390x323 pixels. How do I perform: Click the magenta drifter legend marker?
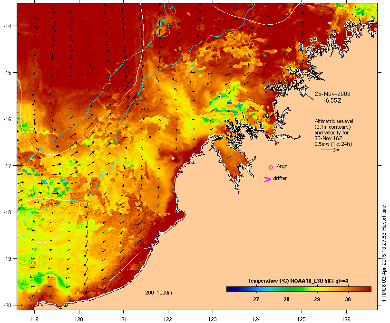click(268, 180)
